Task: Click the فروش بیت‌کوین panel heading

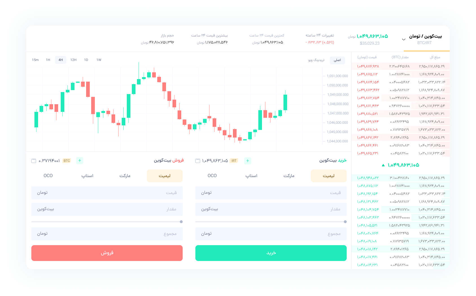Action: (x=169, y=160)
